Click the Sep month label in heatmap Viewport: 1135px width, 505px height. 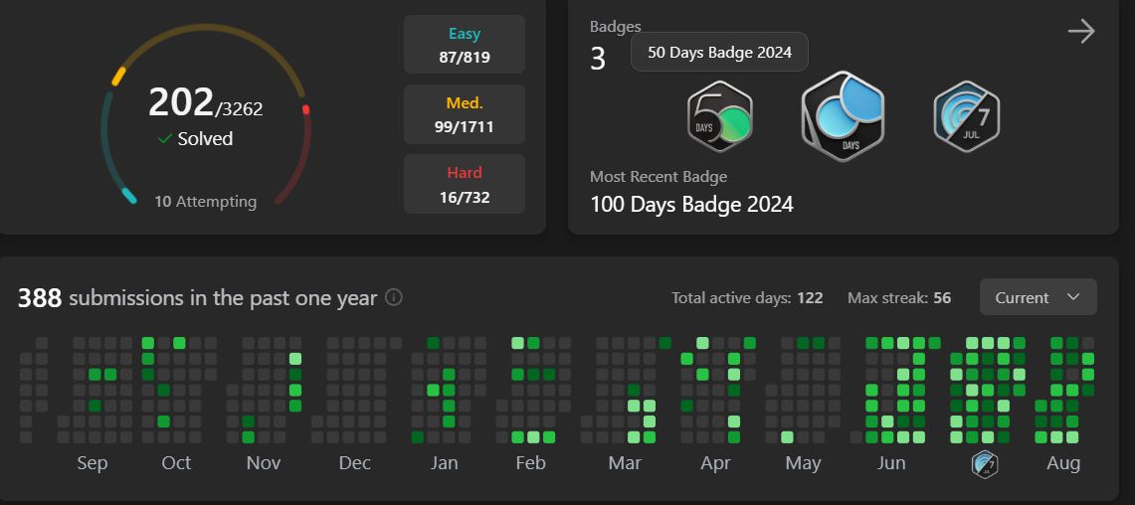point(92,464)
